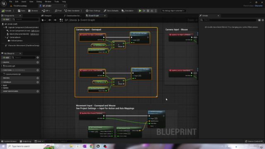The image size is (265, 149).
Task: Click add icon on Functions section
Action: point(38,70)
